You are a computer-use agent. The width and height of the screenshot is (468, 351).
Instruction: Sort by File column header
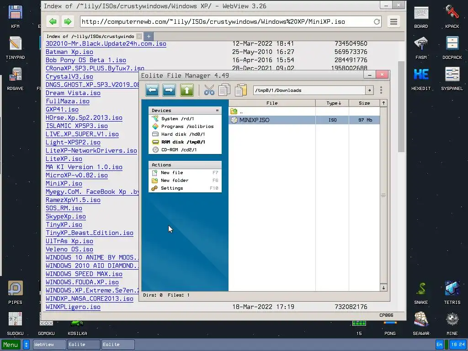(x=272, y=103)
